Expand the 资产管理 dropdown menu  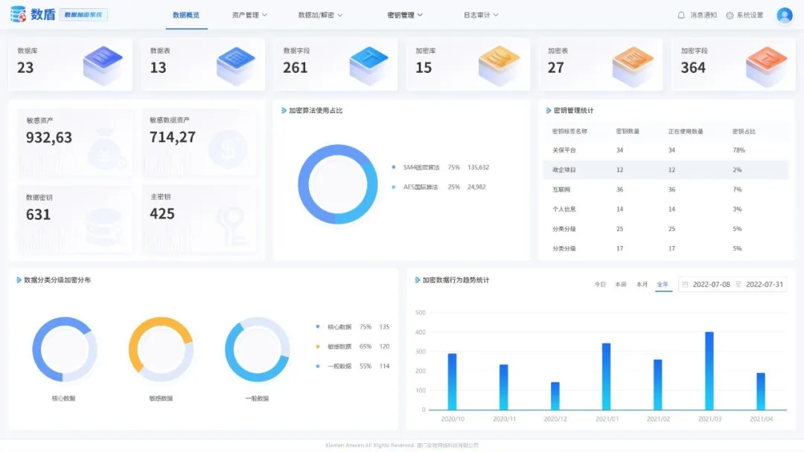pyautogui.click(x=249, y=15)
